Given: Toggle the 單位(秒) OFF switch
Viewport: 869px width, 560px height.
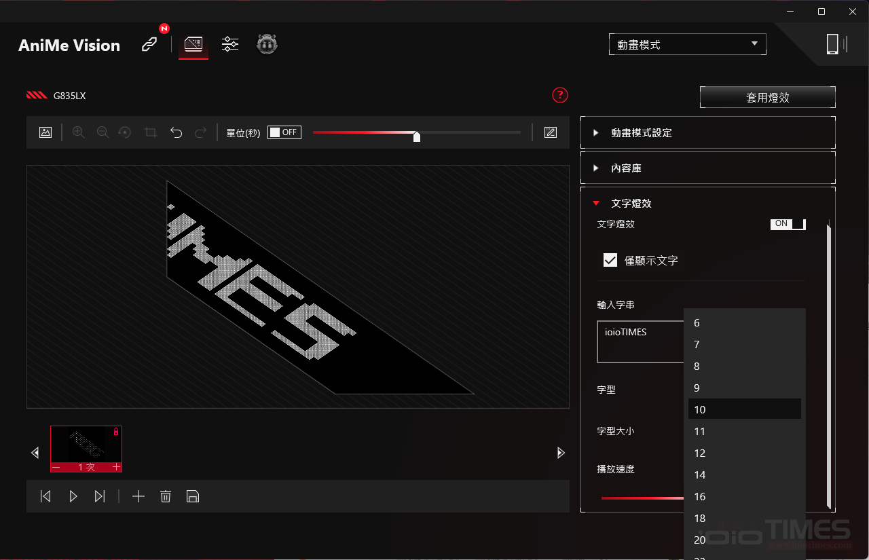Looking at the screenshot, I should tap(284, 132).
